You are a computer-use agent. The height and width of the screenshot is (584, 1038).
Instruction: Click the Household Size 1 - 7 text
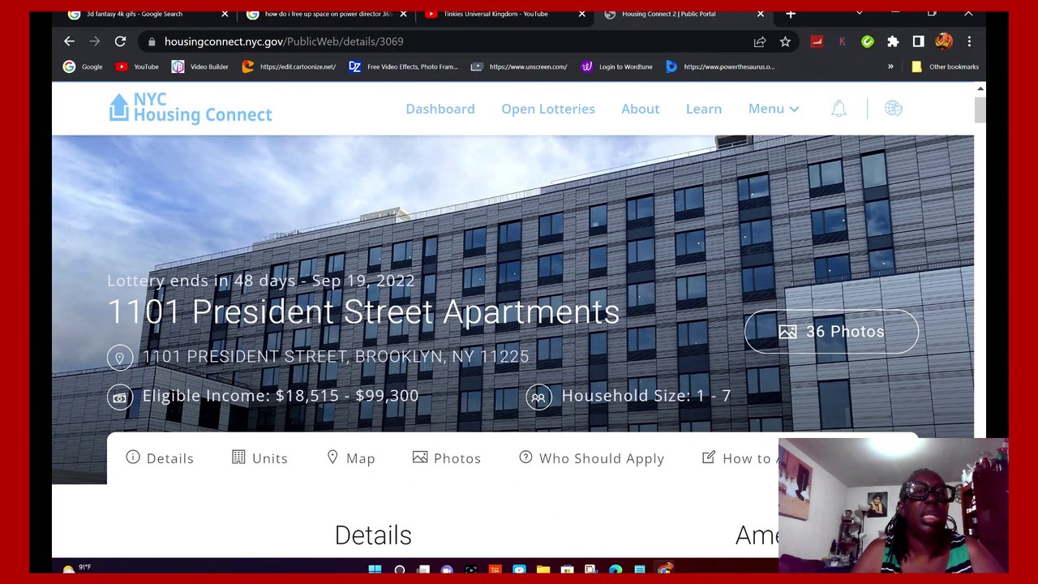(x=646, y=396)
